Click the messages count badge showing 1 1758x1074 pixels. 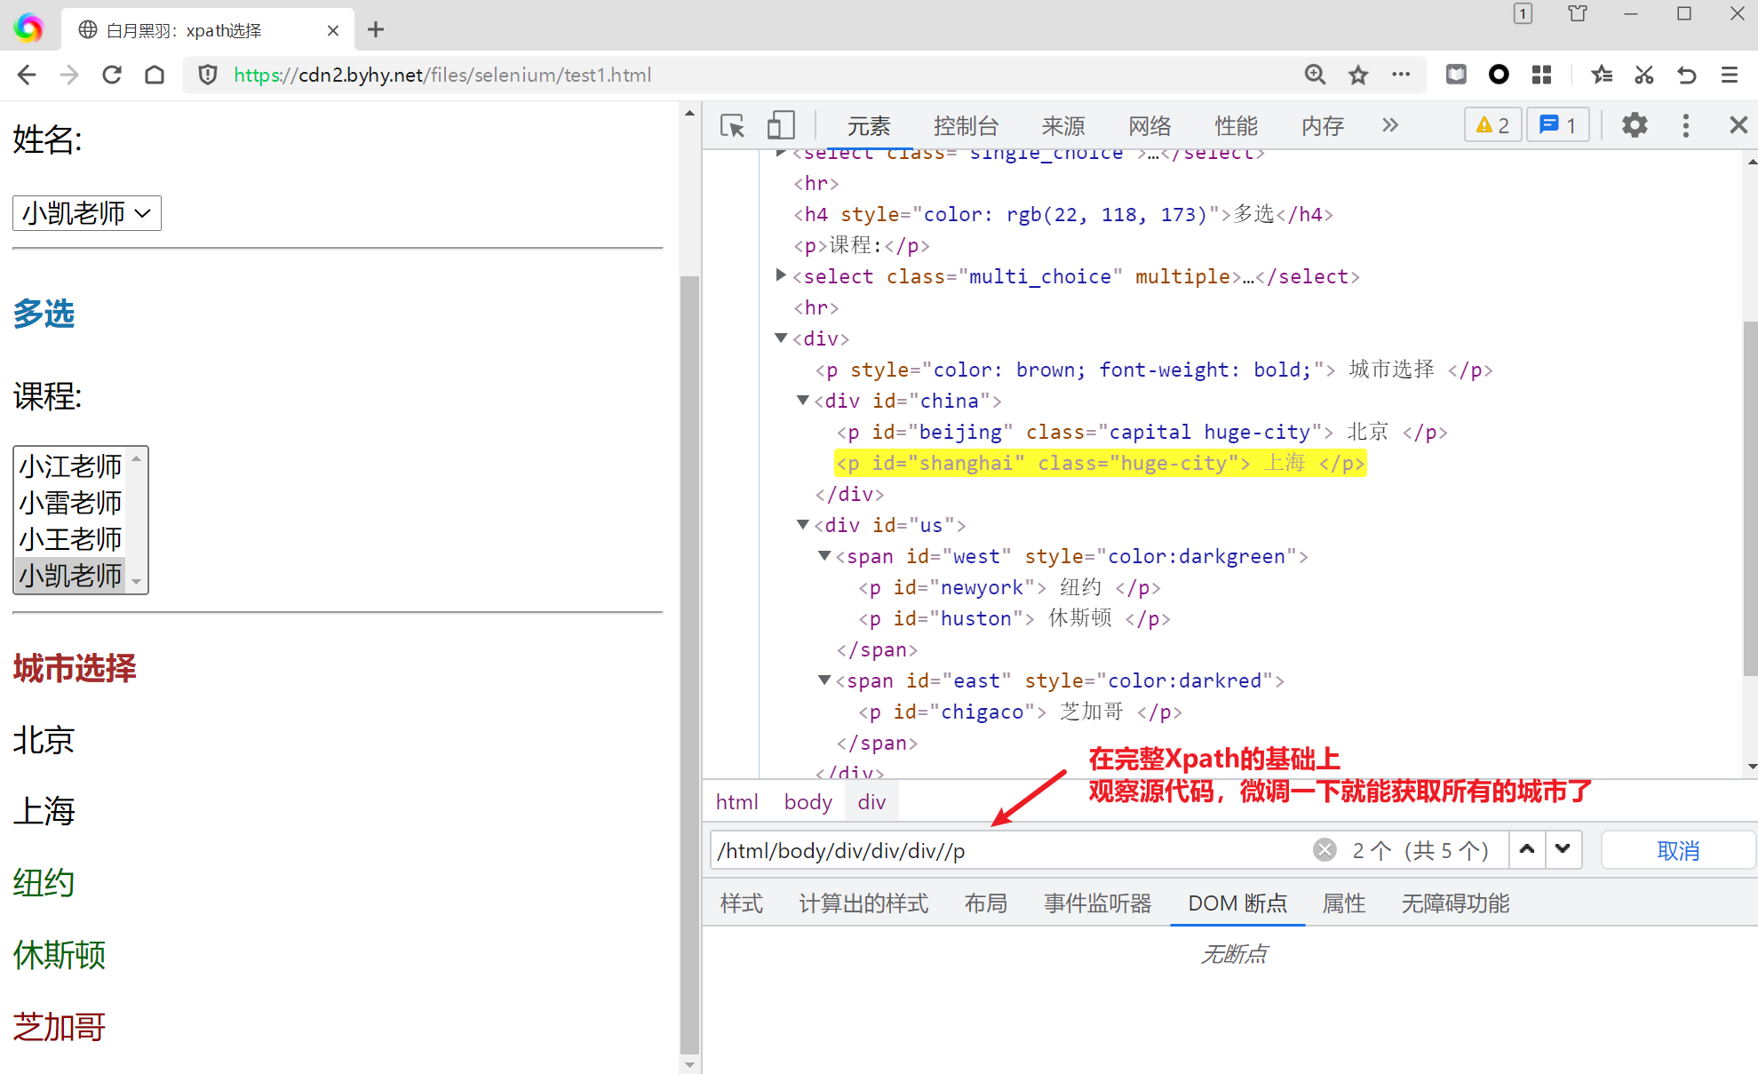(1558, 125)
